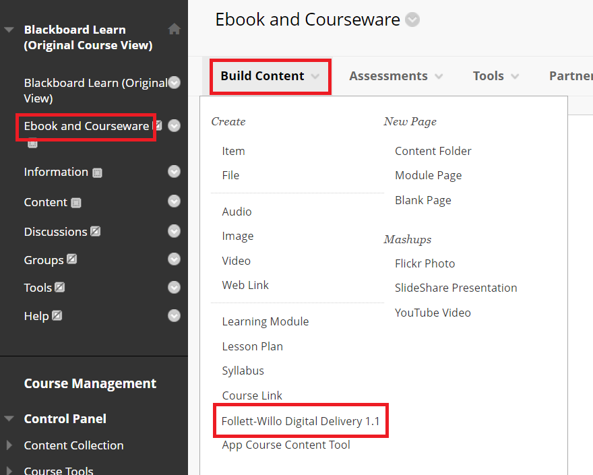
Task: Expand the Course Tools section
Action: coord(8,470)
